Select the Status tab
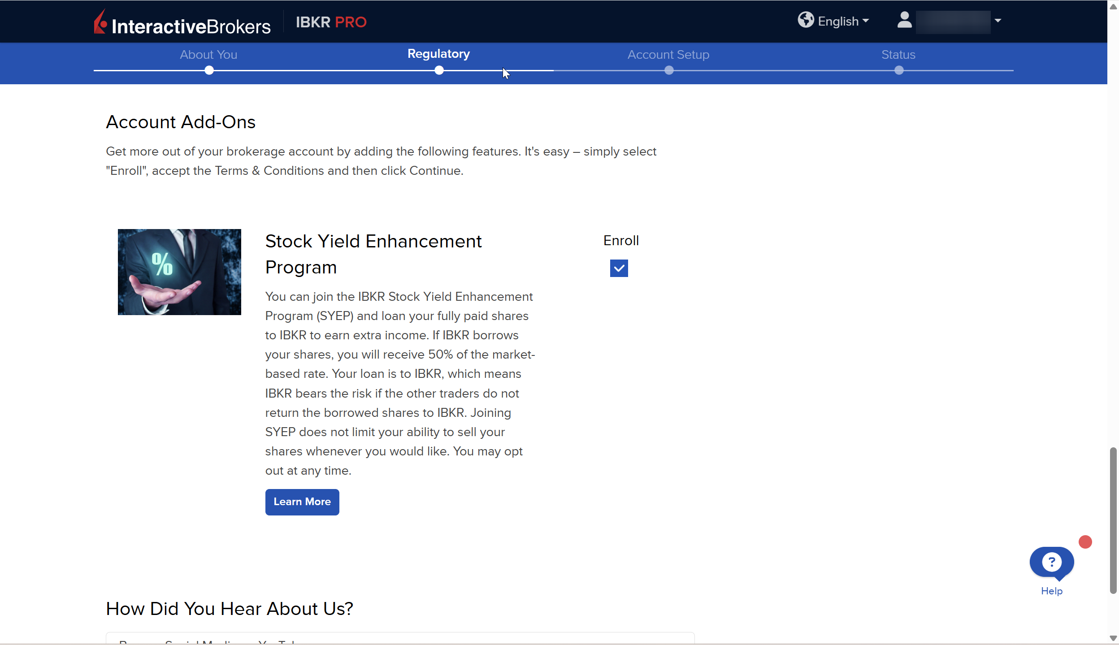 tap(898, 55)
